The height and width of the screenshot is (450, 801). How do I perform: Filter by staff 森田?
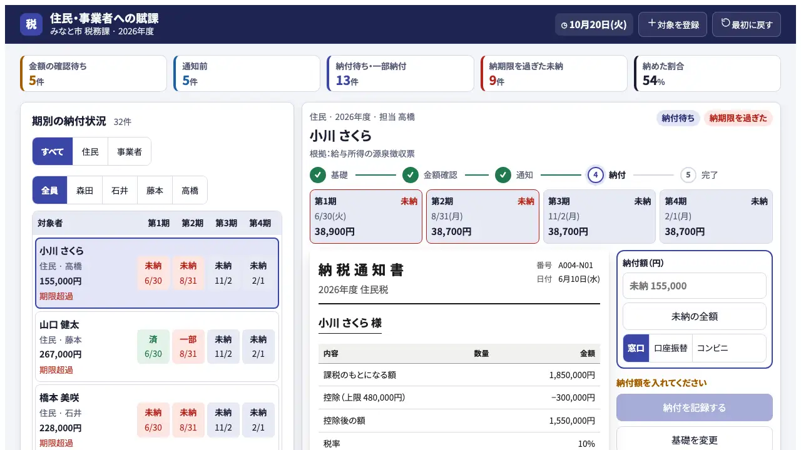(85, 190)
